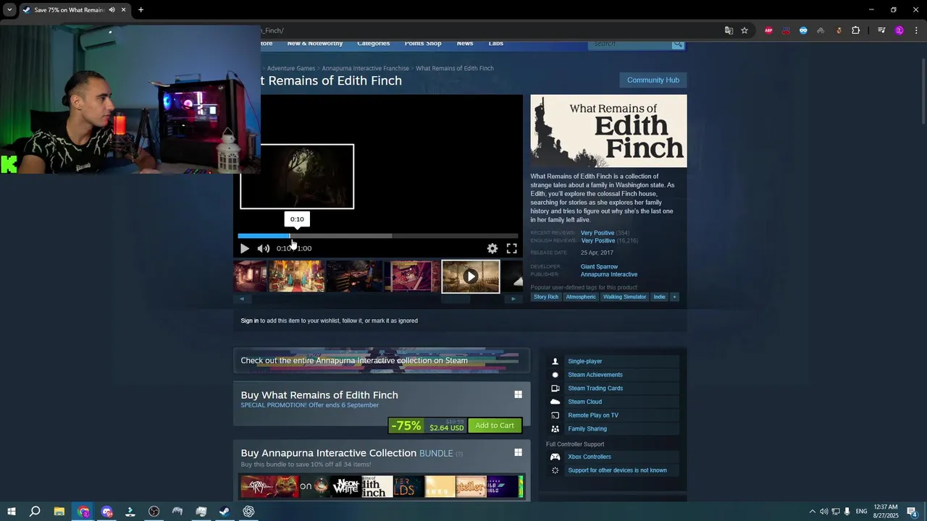Image resolution: width=927 pixels, height=521 pixels.
Task: Open tab search dropdown arrow
Action: point(9,10)
